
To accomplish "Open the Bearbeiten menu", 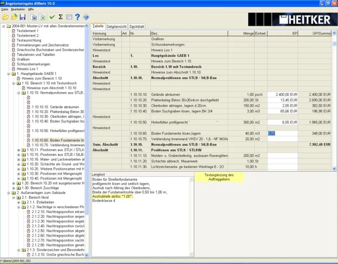I will (18, 9).
